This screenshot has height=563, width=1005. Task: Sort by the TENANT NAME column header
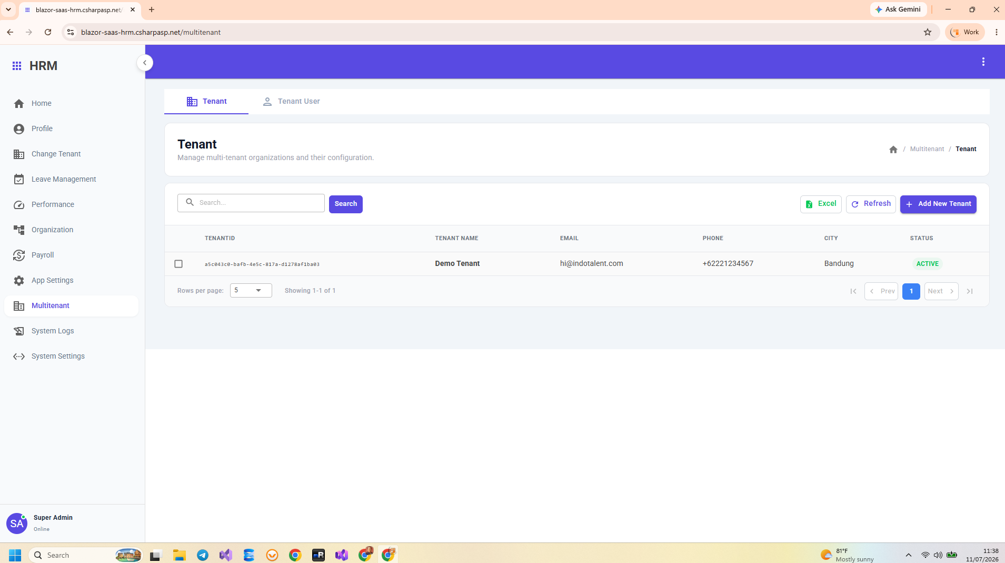coord(456,239)
